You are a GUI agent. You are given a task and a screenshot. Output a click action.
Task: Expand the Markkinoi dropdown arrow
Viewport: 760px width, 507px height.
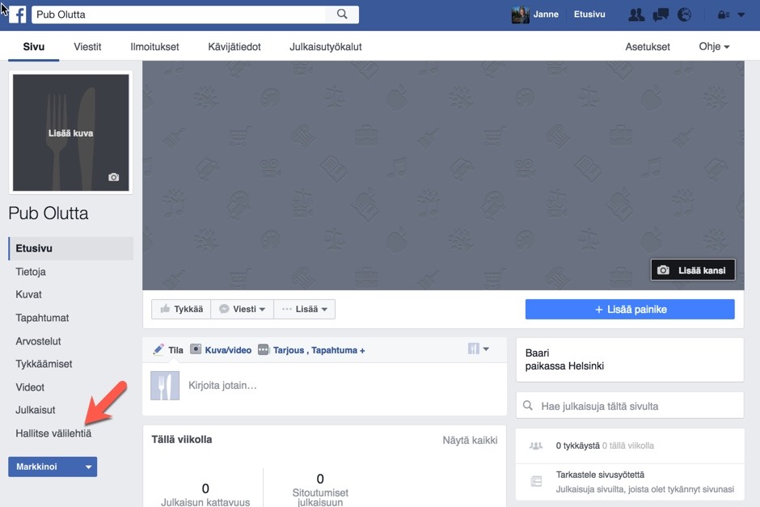[x=88, y=467]
